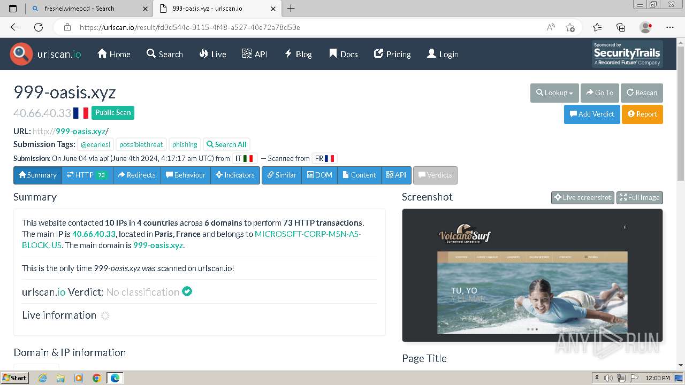Open the MICROSOFT-CORP-MSN-AS-BLOCK link
The image size is (685, 385).
click(x=192, y=240)
